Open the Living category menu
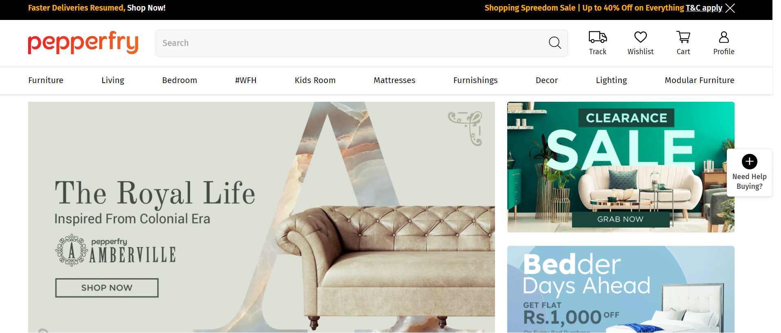 [113, 80]
